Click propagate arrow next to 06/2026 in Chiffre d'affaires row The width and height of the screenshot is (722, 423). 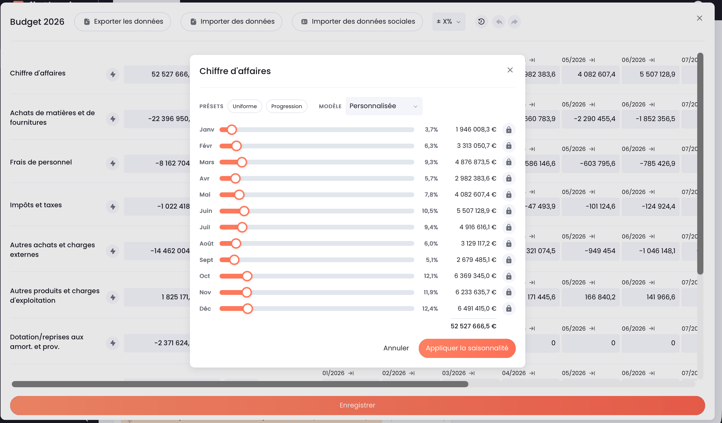coord(652,60)
